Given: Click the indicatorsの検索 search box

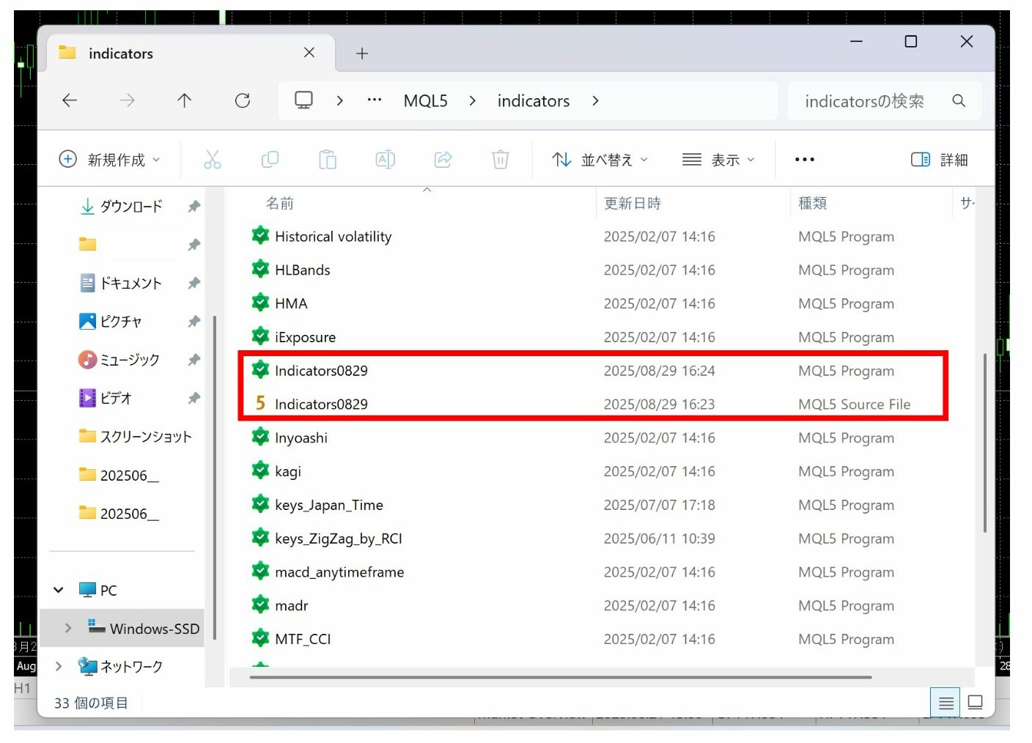Looking at the screenshot, I should (x=865, y=101).
